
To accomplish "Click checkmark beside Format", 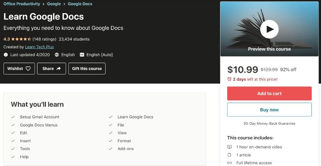I will (x=111, y=141).
